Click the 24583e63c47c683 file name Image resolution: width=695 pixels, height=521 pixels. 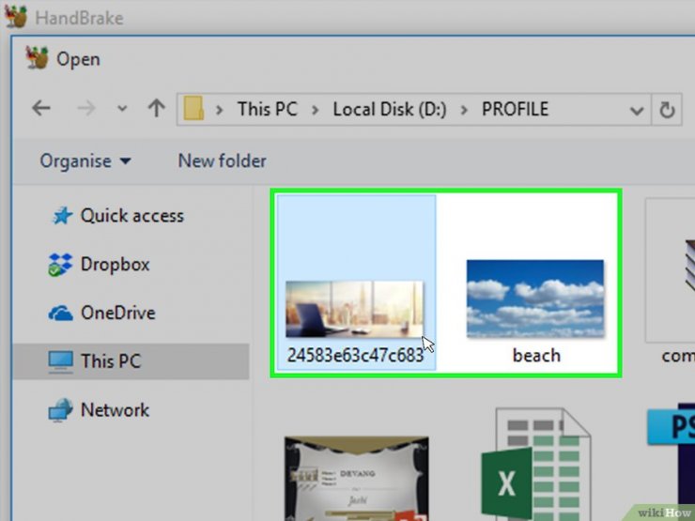(x=355, y=355)
